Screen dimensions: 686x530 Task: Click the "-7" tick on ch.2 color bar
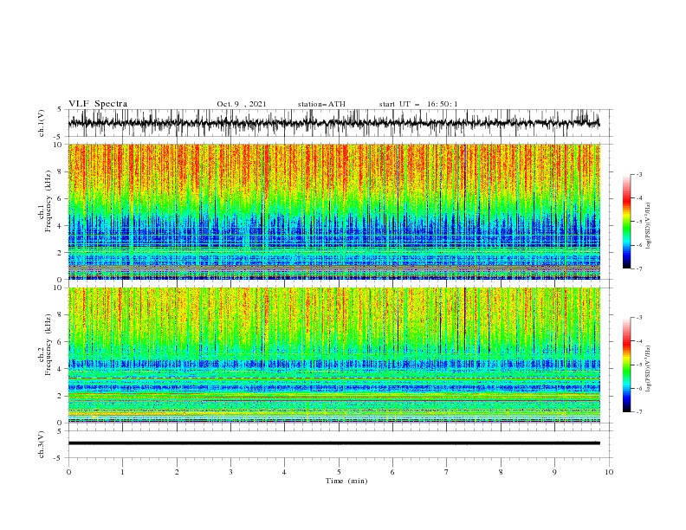639,412
